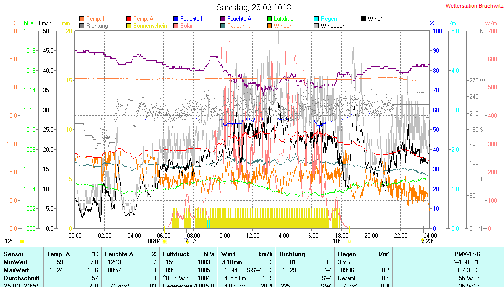
Task: Open the Wetterstation Brachwitz link
Action: point(471,6)
